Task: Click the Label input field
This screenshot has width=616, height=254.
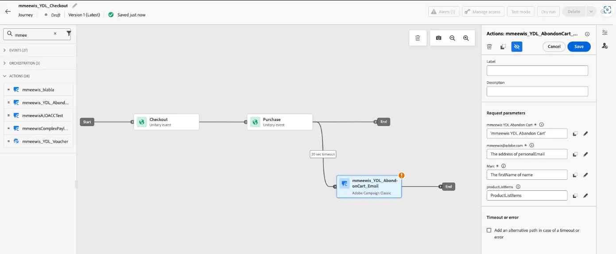Action: coord(537,71)
